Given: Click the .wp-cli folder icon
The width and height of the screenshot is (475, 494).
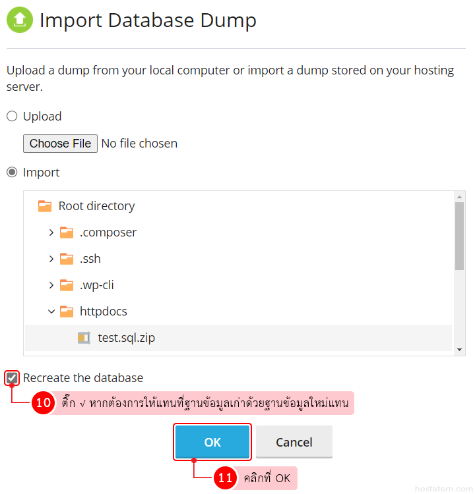Looking at the screenshot, I should [x=67, y=285].
